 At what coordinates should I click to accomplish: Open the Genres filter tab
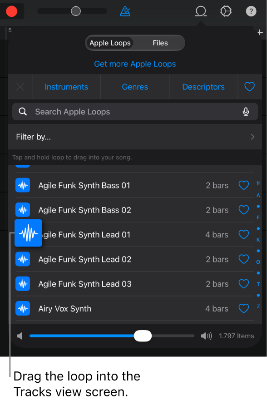click(135, 87)
